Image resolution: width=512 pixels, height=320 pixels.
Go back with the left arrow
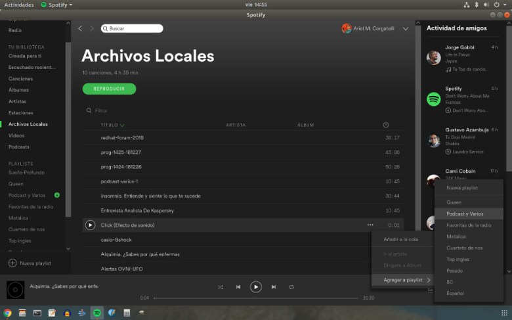tap(80, 28)
